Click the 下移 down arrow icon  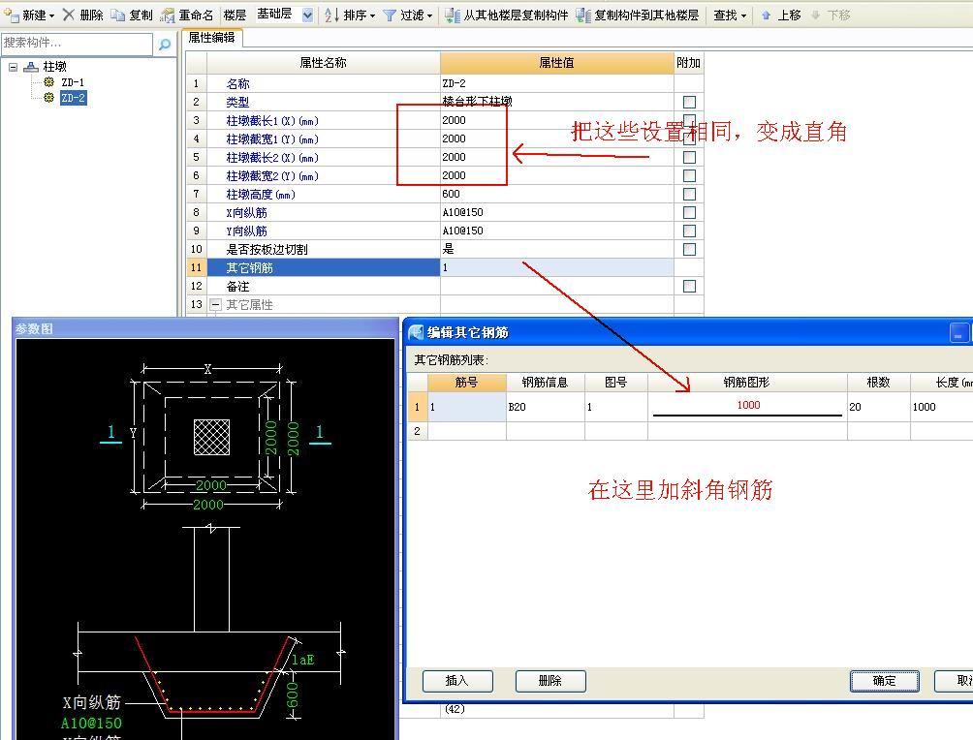815,15
